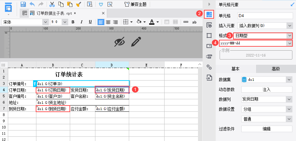Toggle underline formatting
The width and height of the screenshot is (296, 141).
click(90, 22)
